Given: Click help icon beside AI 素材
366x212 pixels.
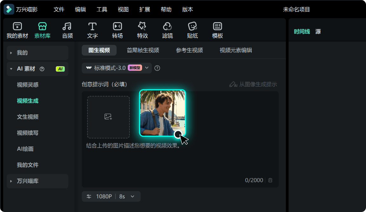Looking at the screenshot, I should tap(42, 69).
